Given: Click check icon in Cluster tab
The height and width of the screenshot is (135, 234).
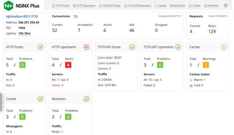Looking at the screenshot, I should pyautogui.click(x=190, y=6).
